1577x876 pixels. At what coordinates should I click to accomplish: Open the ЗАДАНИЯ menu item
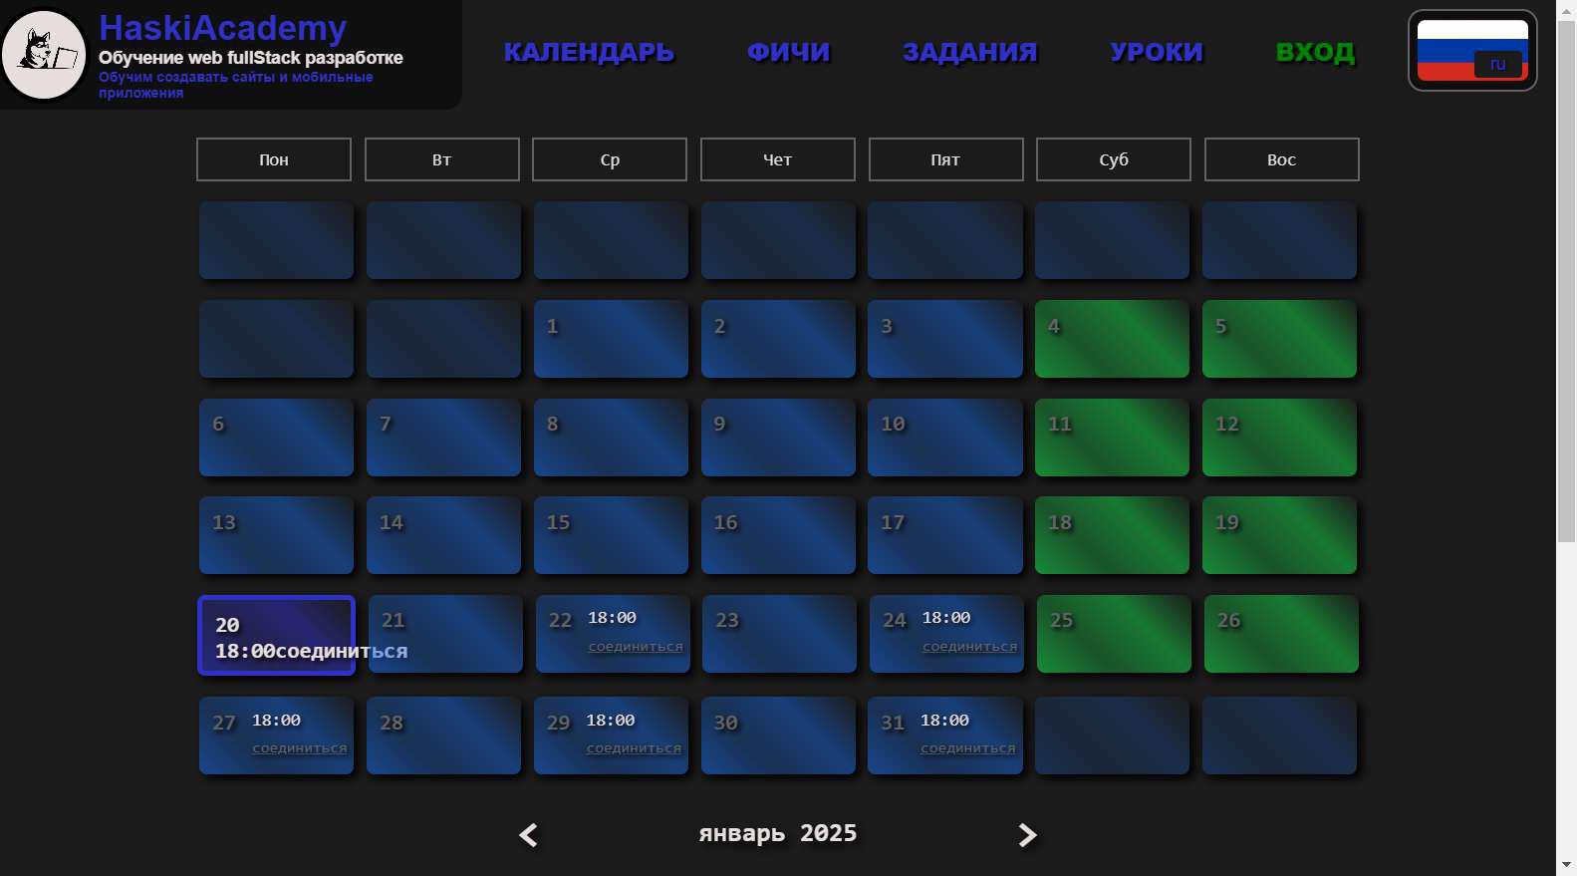pos(969,52)
